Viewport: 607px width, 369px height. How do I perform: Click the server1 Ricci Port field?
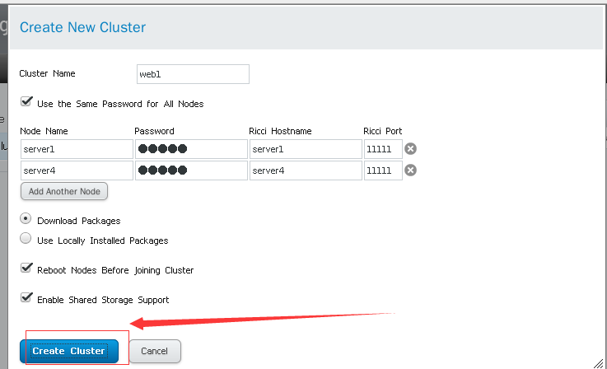pyautogui.click(x=383, y=149)
